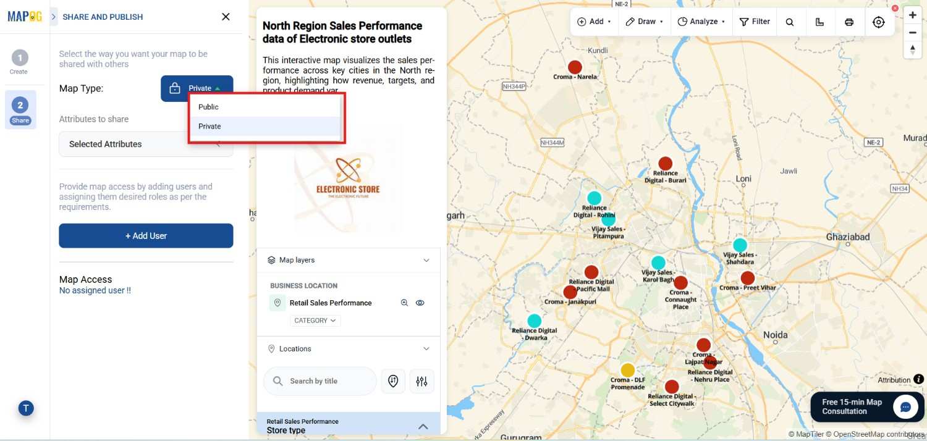
Task: Select the yellow Croma - DLF Promenade marker
Action: click(x=627, y=370)
